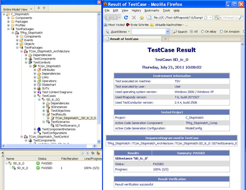The height and width of the screenshot is (190, 246).
Task: Click the Firefox reload page icon
Action: (x=126, y=17)
